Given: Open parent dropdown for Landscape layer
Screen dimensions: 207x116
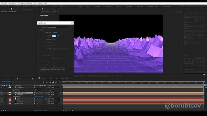Looking at the screenshot, I should click(x=55, y=102).
